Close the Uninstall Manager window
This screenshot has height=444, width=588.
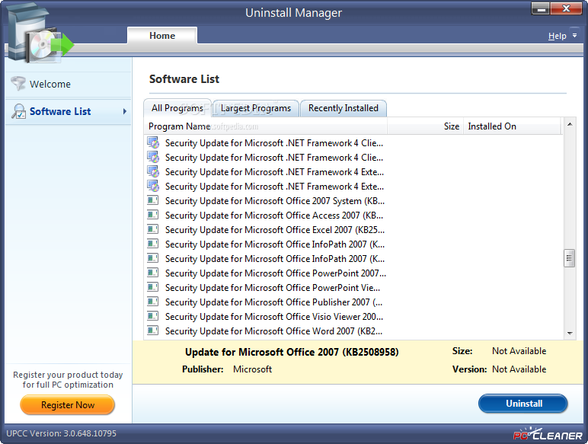click(x=566, y=8)
